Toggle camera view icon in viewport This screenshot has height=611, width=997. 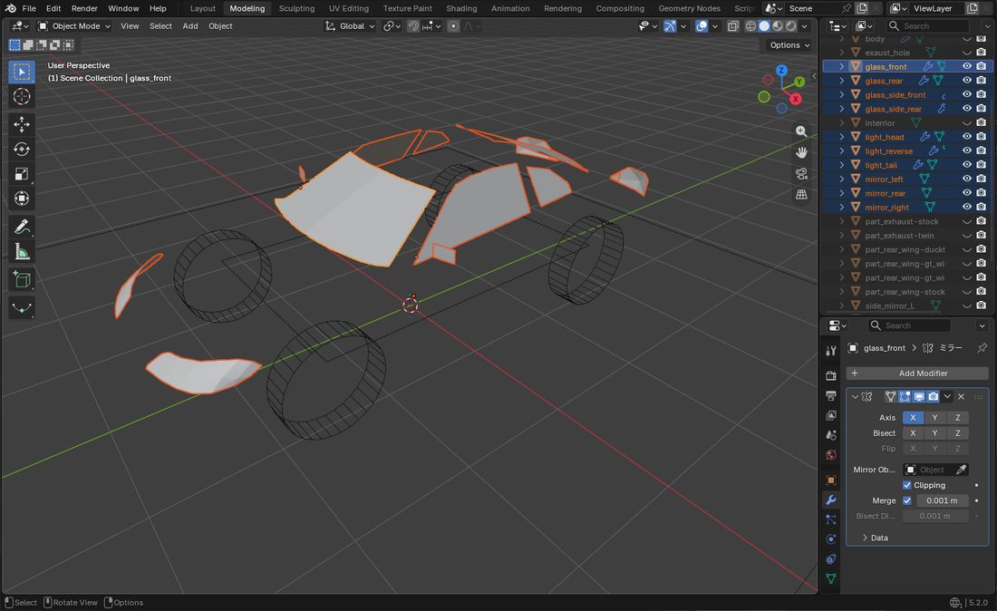(801, 173)
